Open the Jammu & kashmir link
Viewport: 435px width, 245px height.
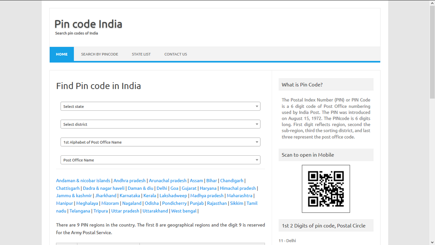[74, 196]
